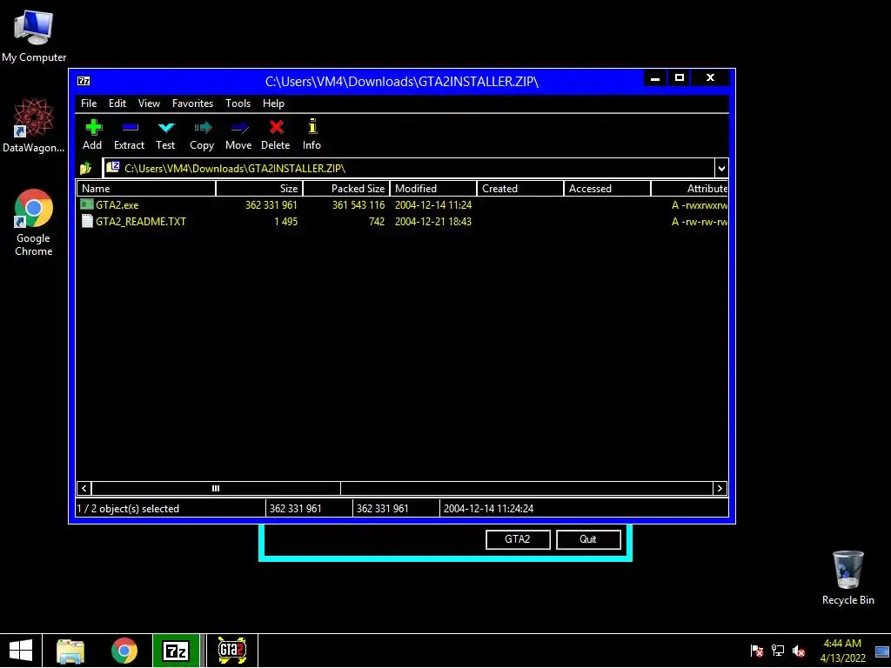Click the network tray icon
Image resolution: width=891 pixels, height=668 pixels.
pyautogui.click(x=778, y=651)
